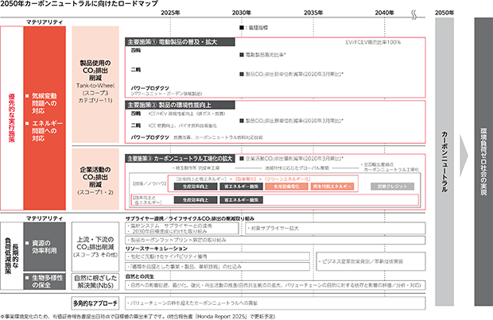The width and height of the screenshot is (493, 320).
Task: Click header '主要施策② 製品の環境性能向上'
Action: (180, 105)
